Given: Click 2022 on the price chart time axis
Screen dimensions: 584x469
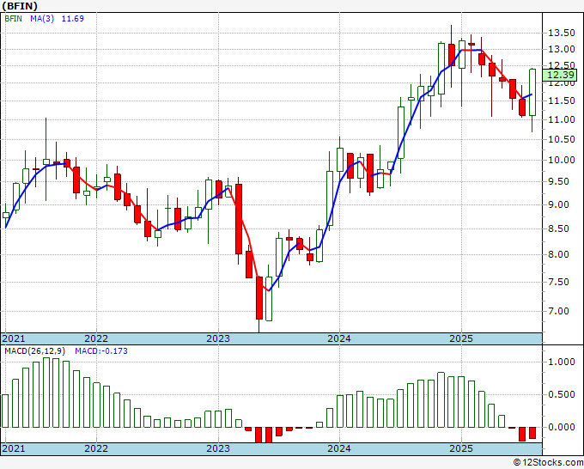Looking at the screenshot, I should click(x=96, y=338).
